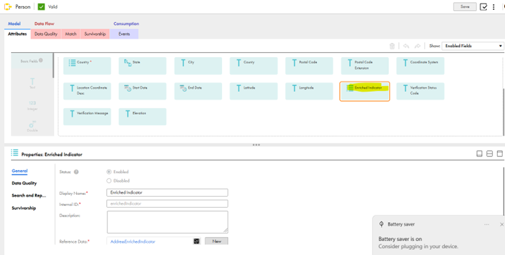Select the Postal Code field card
Screen dimensions: 505x255
[x=309, y=66]
